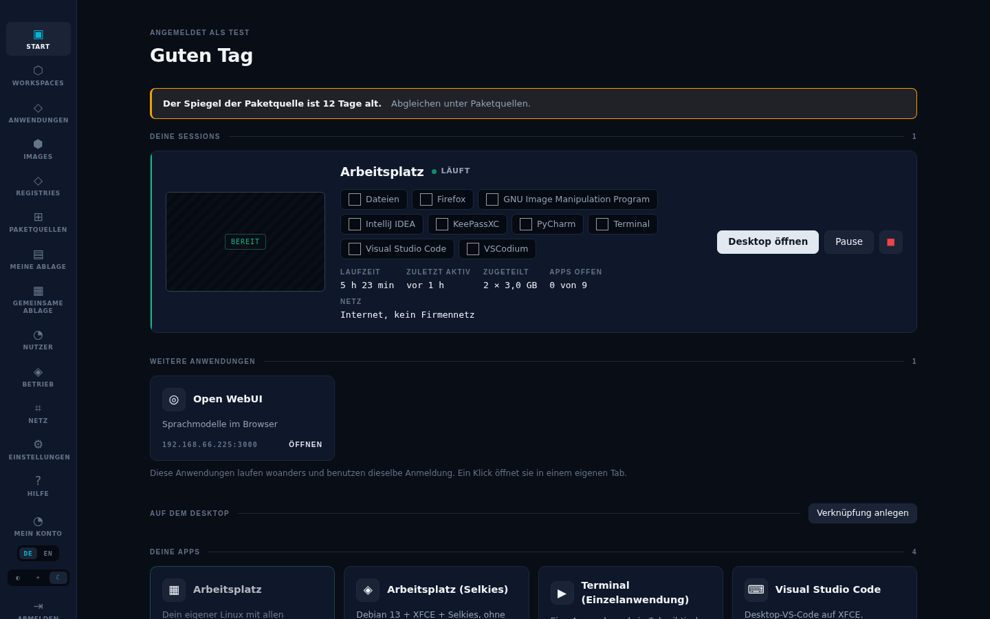This screenshot has height=619, width=990.
Task: Open the Nutzer section icon
Action: [38, 335]
